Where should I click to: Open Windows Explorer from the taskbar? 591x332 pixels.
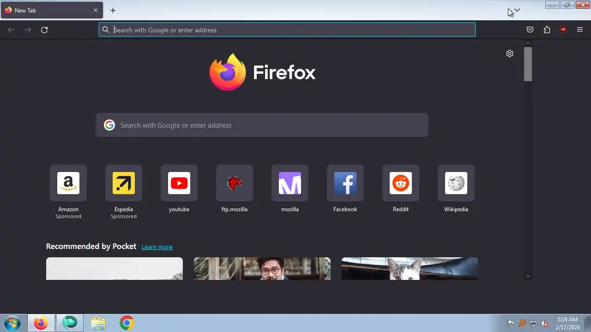(x=98, y=323)
